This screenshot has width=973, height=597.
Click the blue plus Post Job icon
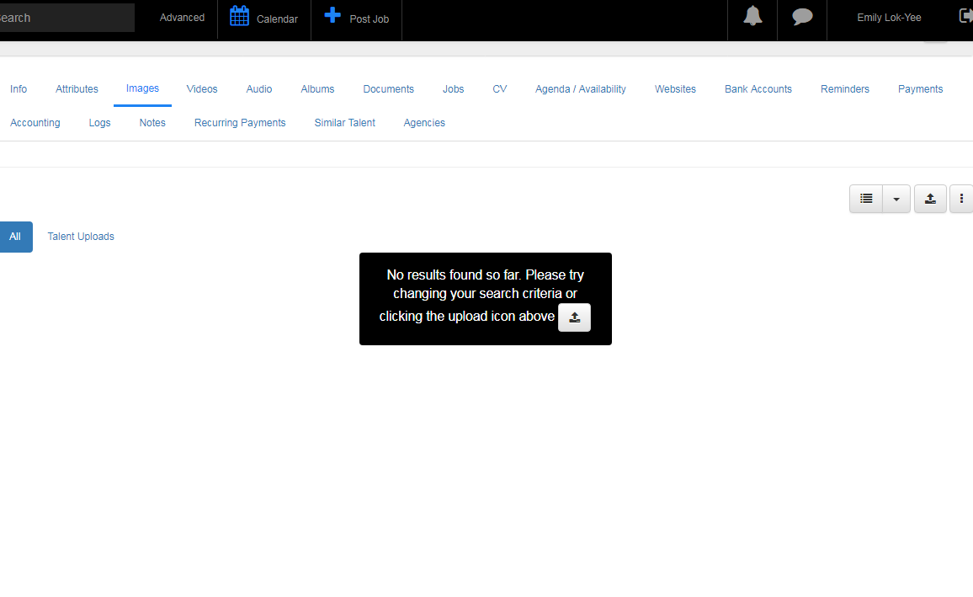(332, 16)
